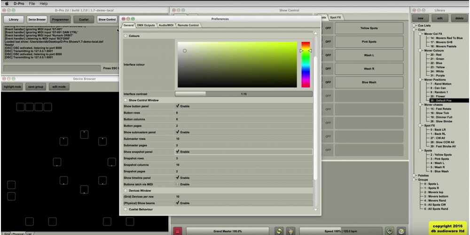Collapse Mover Positions tree node
Image resolution: width=470 pixels, height=235 pixels.
point(421,80)
